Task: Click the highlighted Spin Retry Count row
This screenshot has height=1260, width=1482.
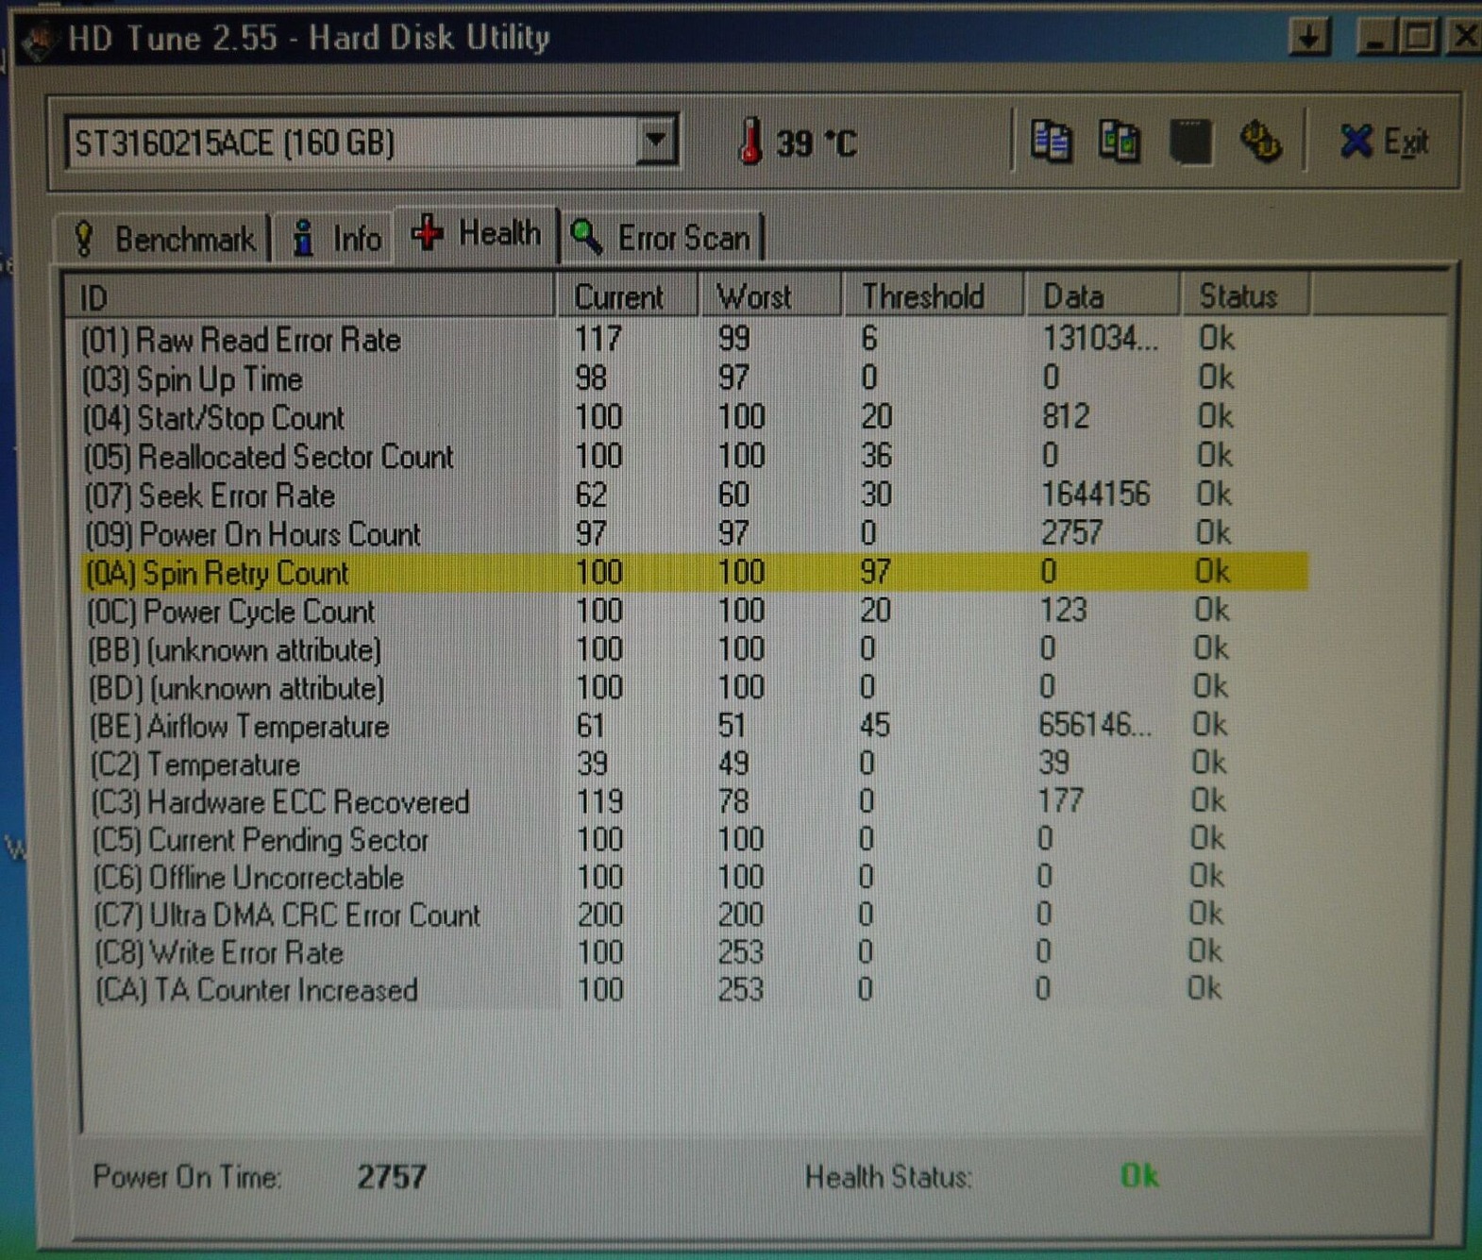Action: (x=694, y=573)
